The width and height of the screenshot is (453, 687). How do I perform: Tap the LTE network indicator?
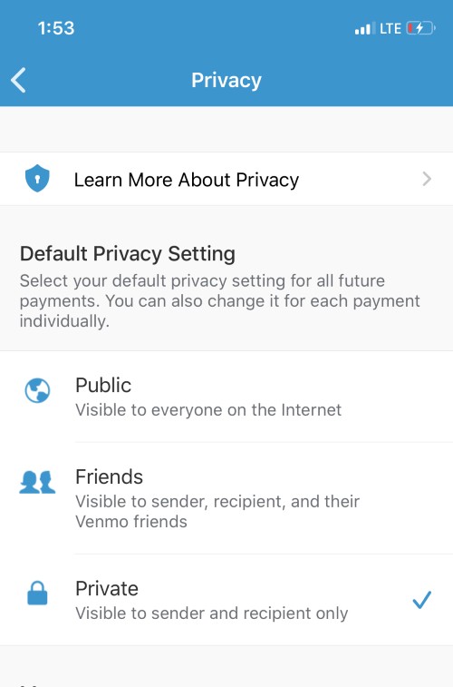(x=390, y=29)
